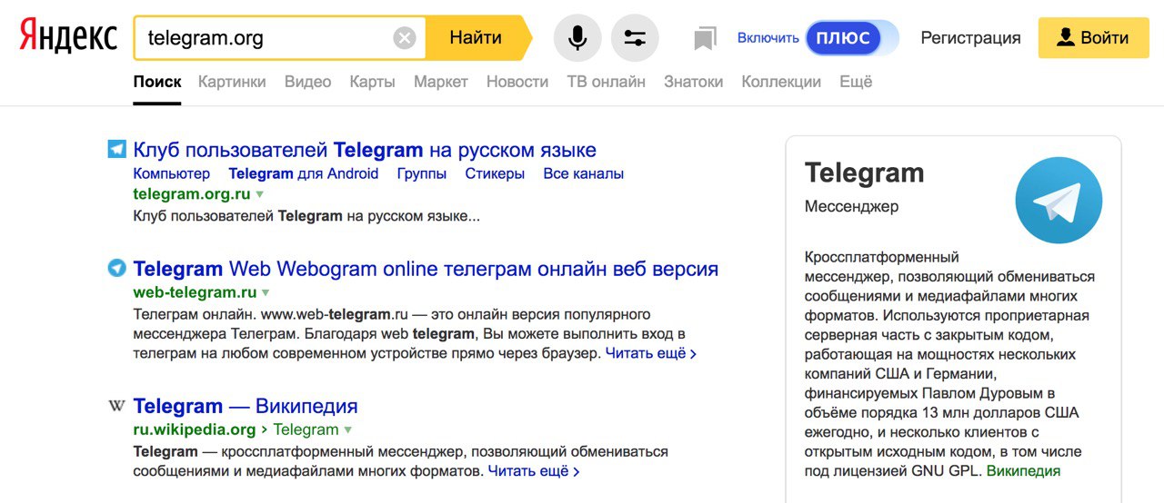Open the Маркет tab

pyautogui.click(x=441, y=82)
